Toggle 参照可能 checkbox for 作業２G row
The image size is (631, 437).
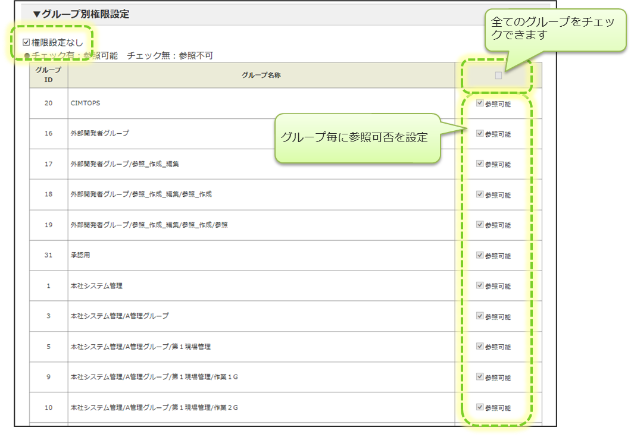480,407
